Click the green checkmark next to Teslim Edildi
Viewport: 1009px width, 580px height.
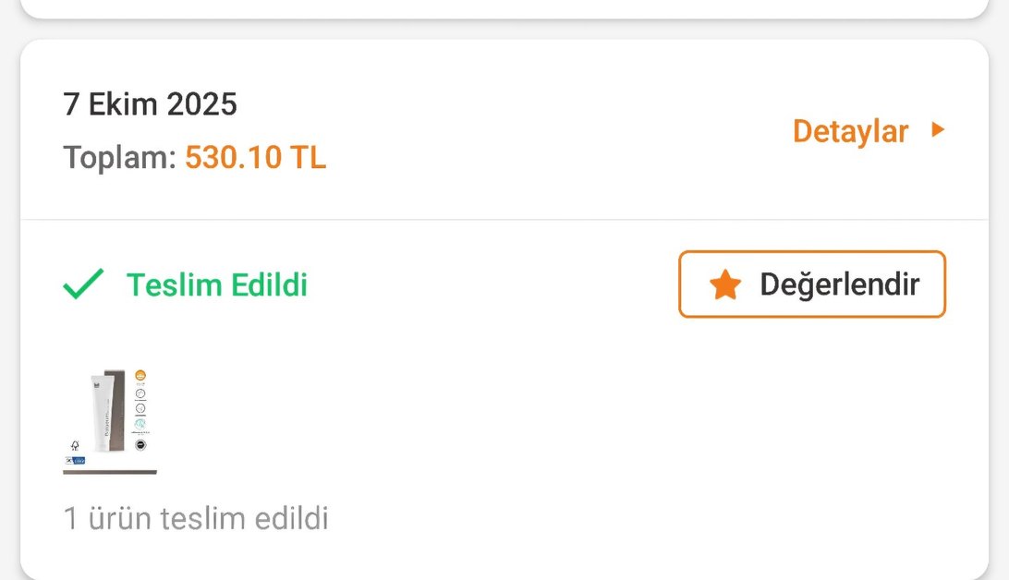pos(83,283)
